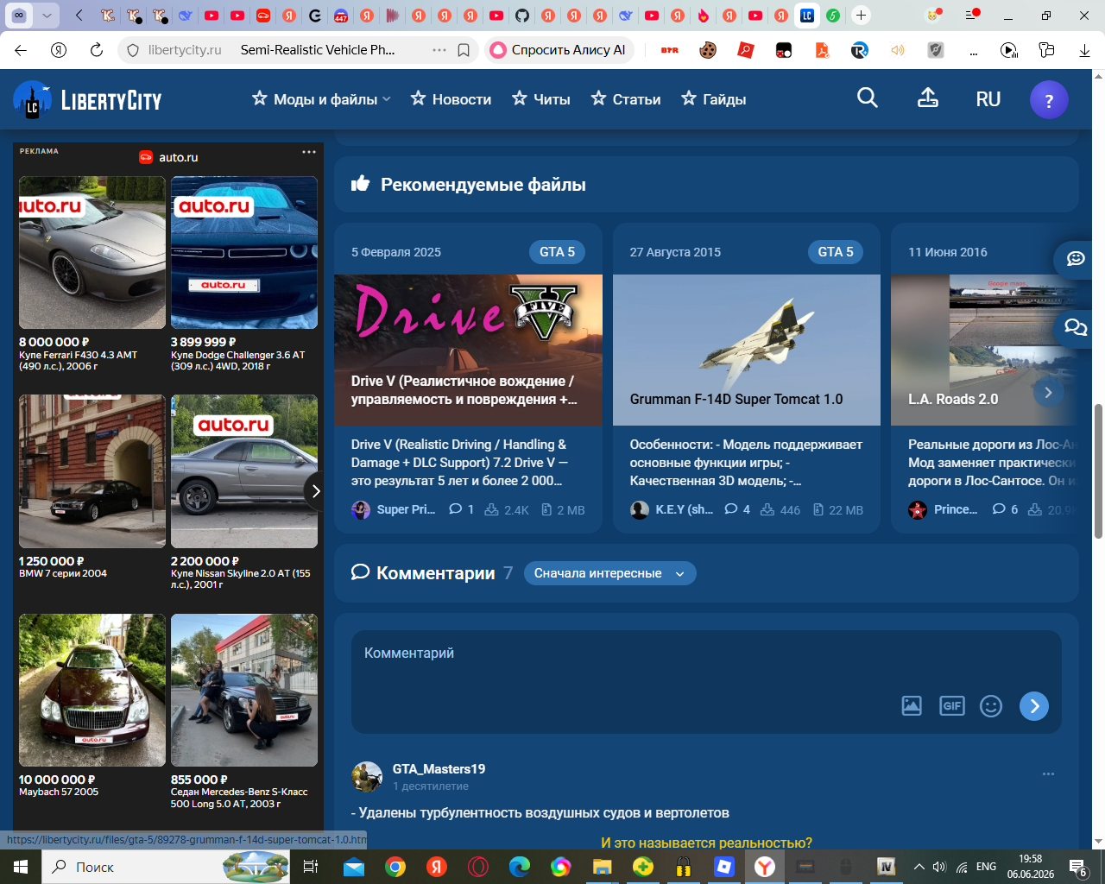Open the Читы section
Screen dimensions: 1105x884
click(x=541, y=99)
